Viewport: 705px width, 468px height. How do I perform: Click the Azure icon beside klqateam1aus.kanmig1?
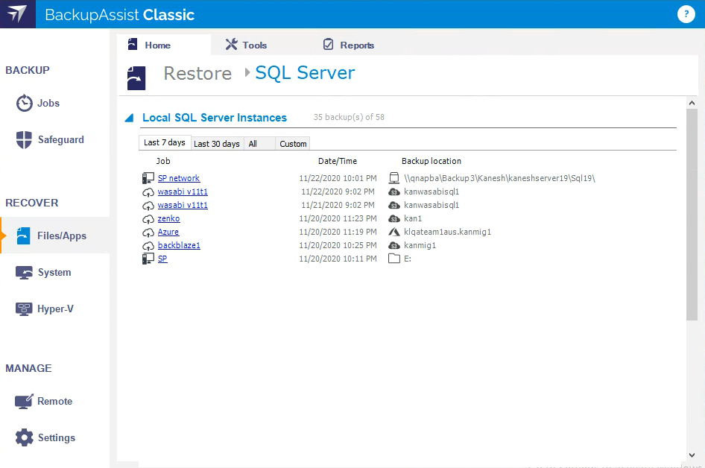[x=394, y=232]
